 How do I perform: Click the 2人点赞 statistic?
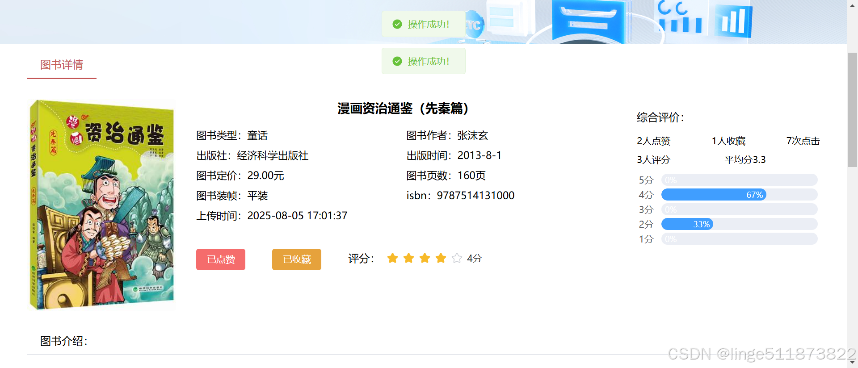coord(654,141)
